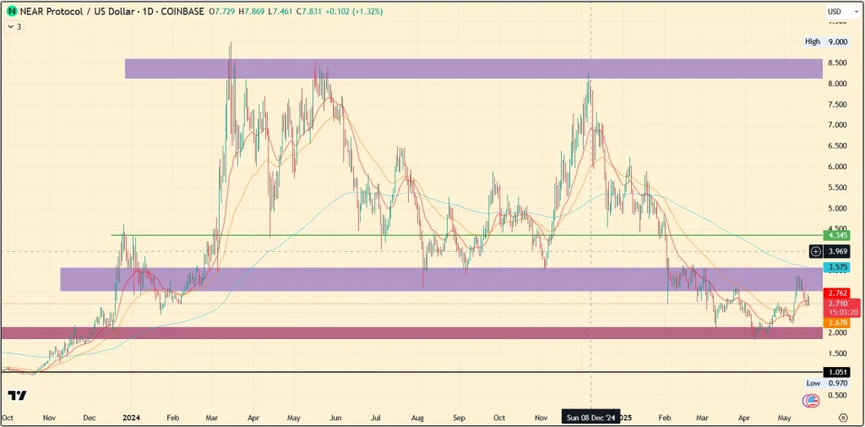Click the +0.102 (+1.32%) change value
This screenshot has height=427, width=865.
click(x=356, y=12)
